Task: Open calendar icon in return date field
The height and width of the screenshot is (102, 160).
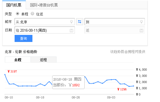Action: [x=141, y=30]
